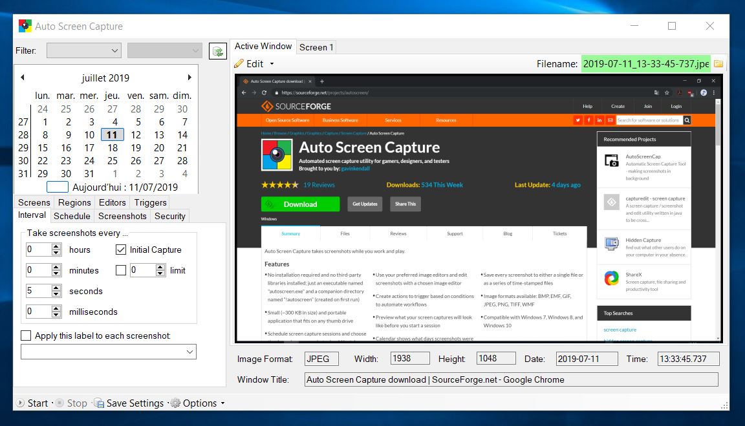The height and width of the screenshot is (426, 745).
Task: Click the Edit pencil icon
Action: 239,63
